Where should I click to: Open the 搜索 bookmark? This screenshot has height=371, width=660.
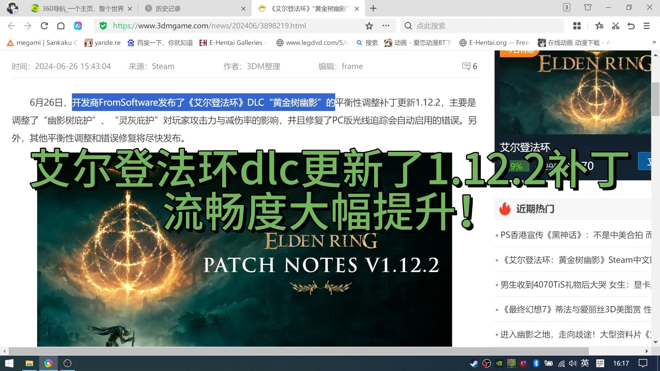(x=367, y=43)
